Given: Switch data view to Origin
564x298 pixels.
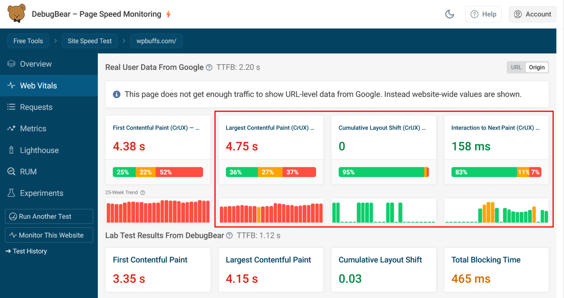Looking at the screenshot, I should [537, 67].
